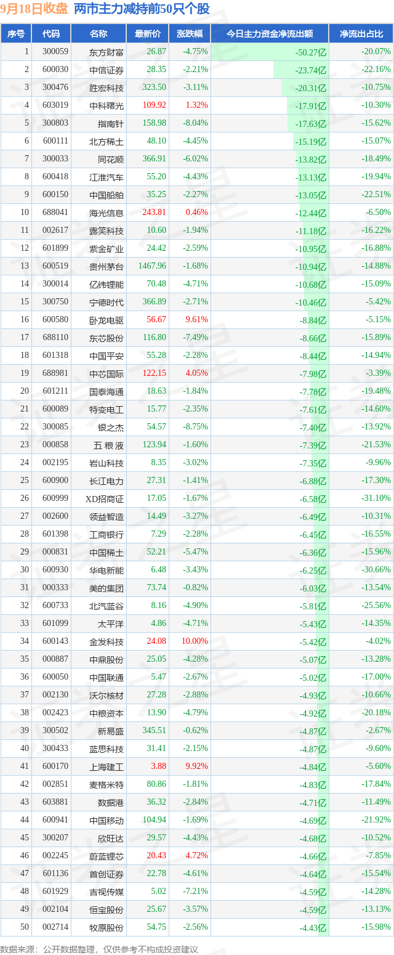
Task: Select stock name 中国联通
Action: [107, 677]
